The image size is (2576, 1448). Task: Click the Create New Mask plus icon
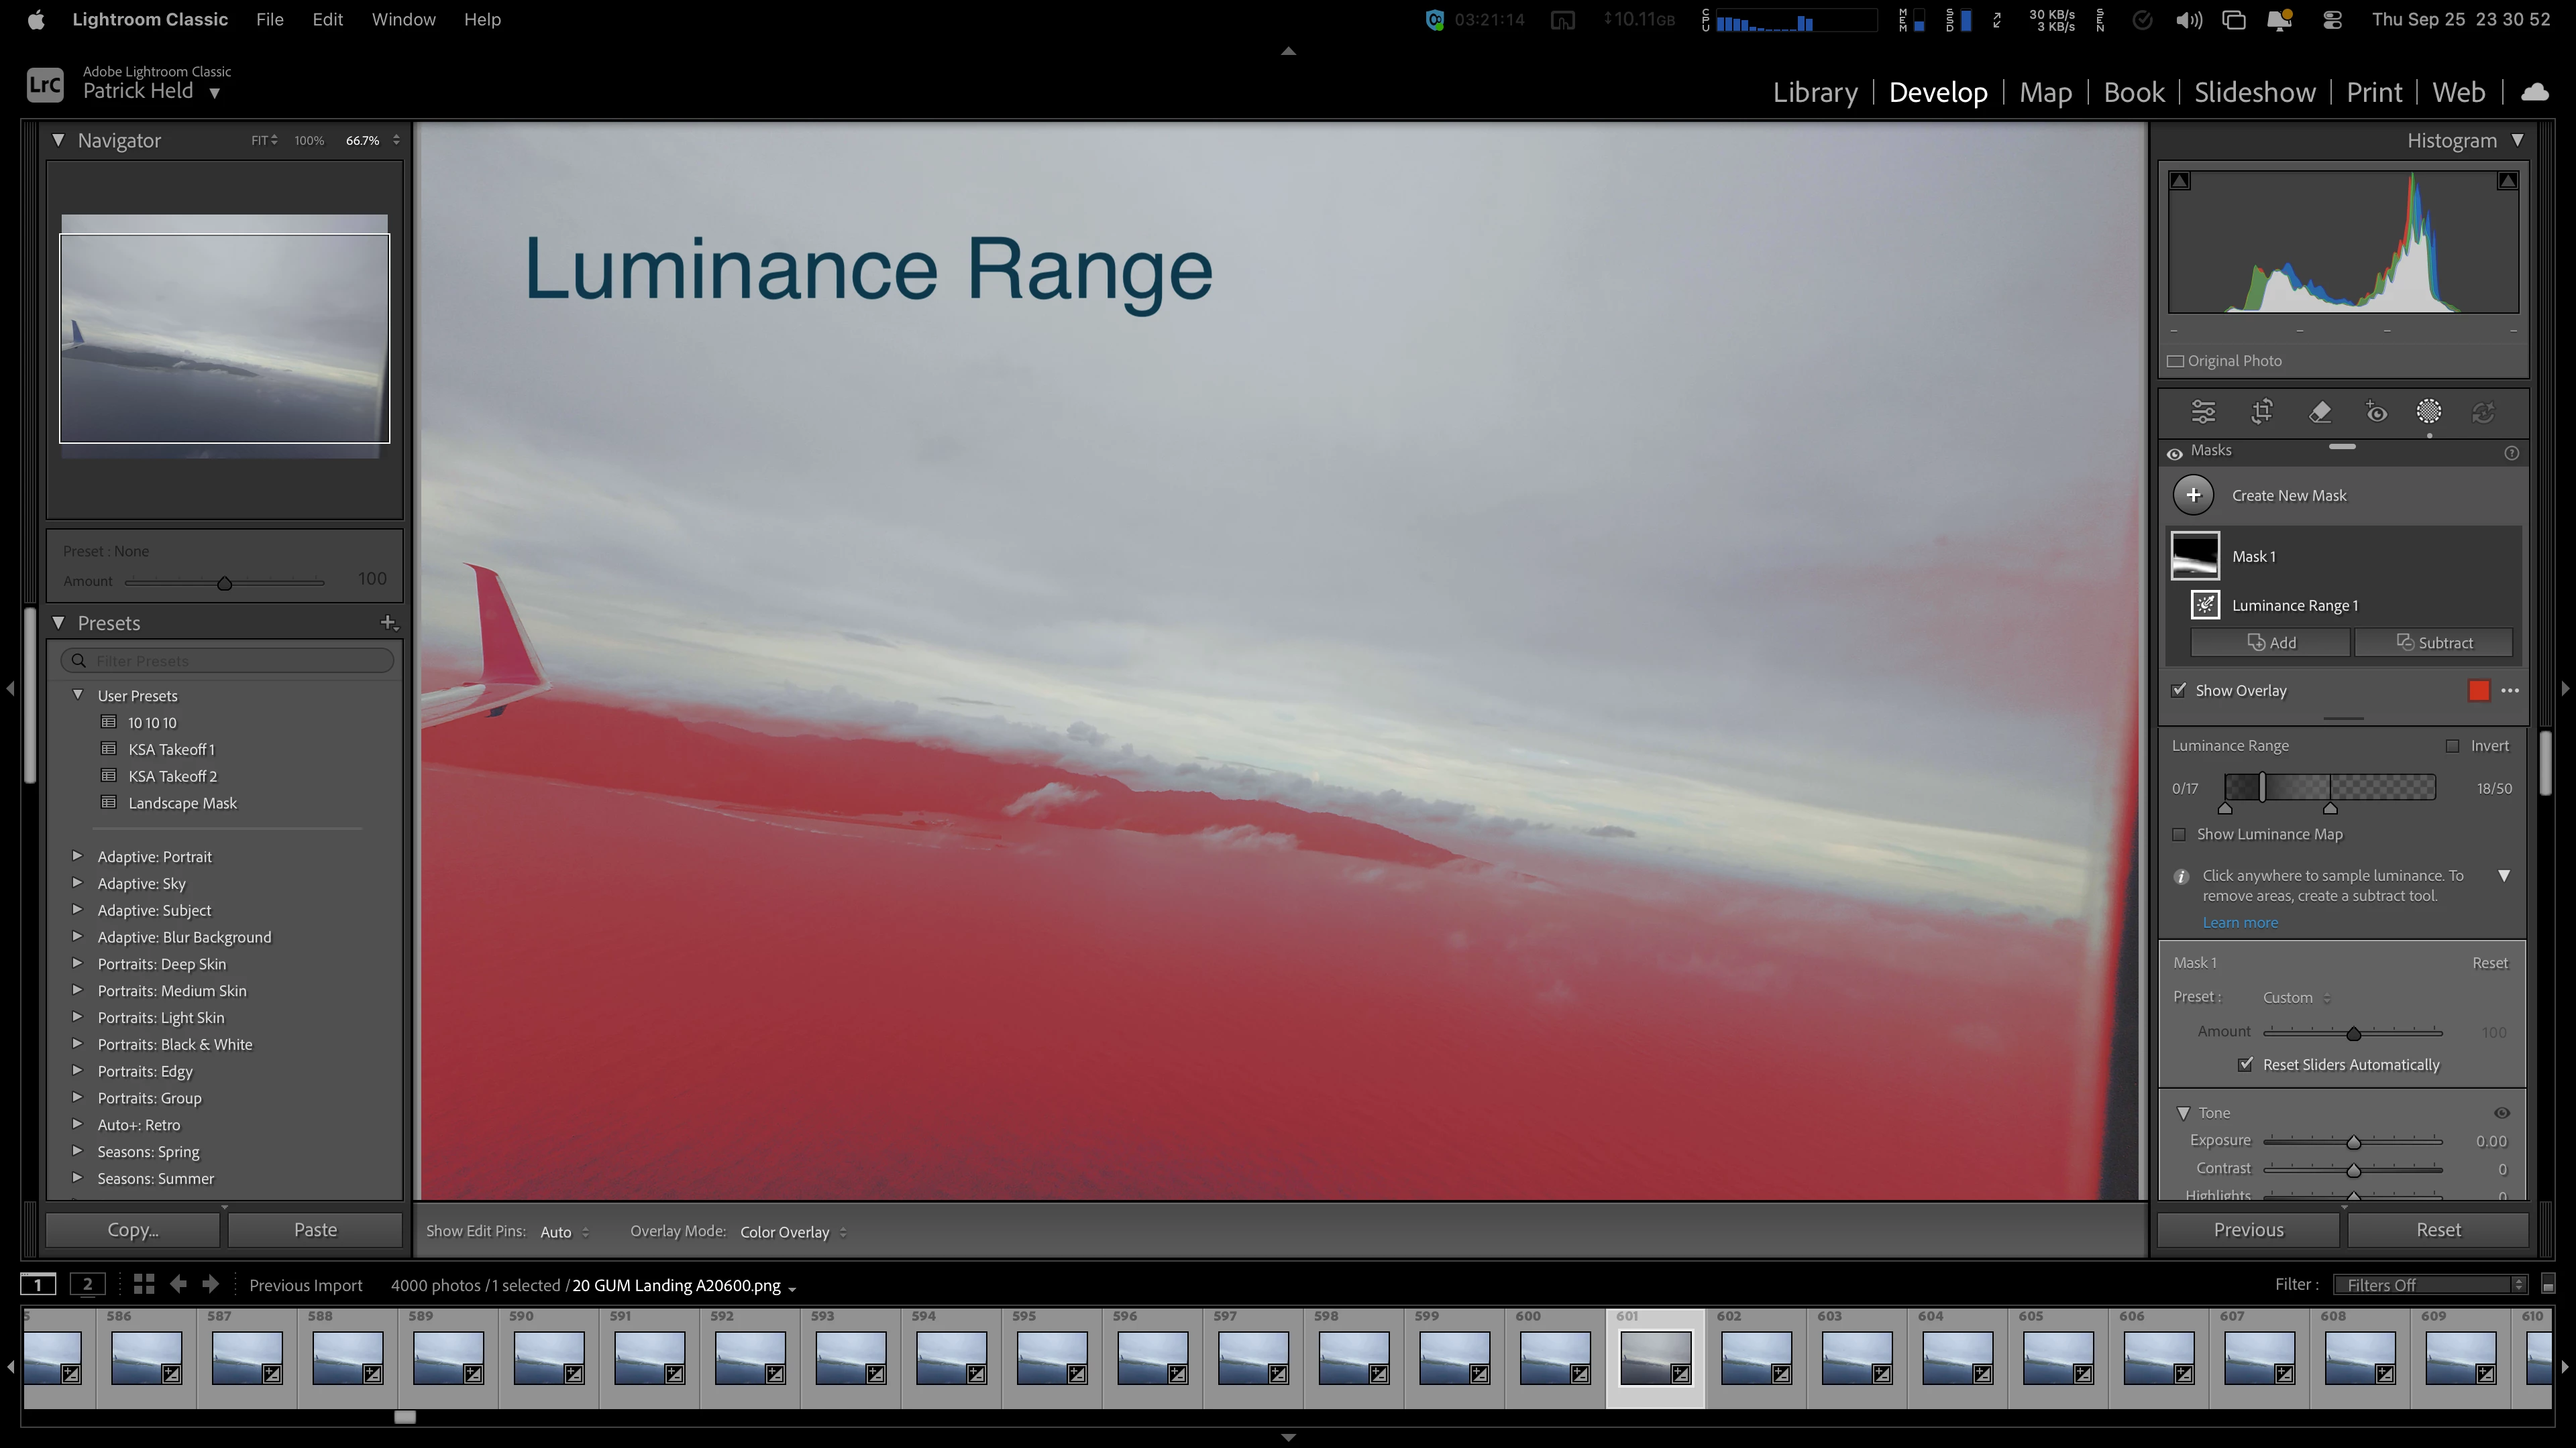click(2193, 495)
